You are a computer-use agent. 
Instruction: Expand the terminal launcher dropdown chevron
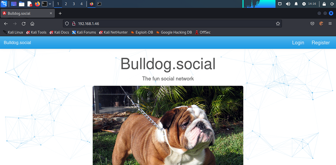[x=50, y=4]
